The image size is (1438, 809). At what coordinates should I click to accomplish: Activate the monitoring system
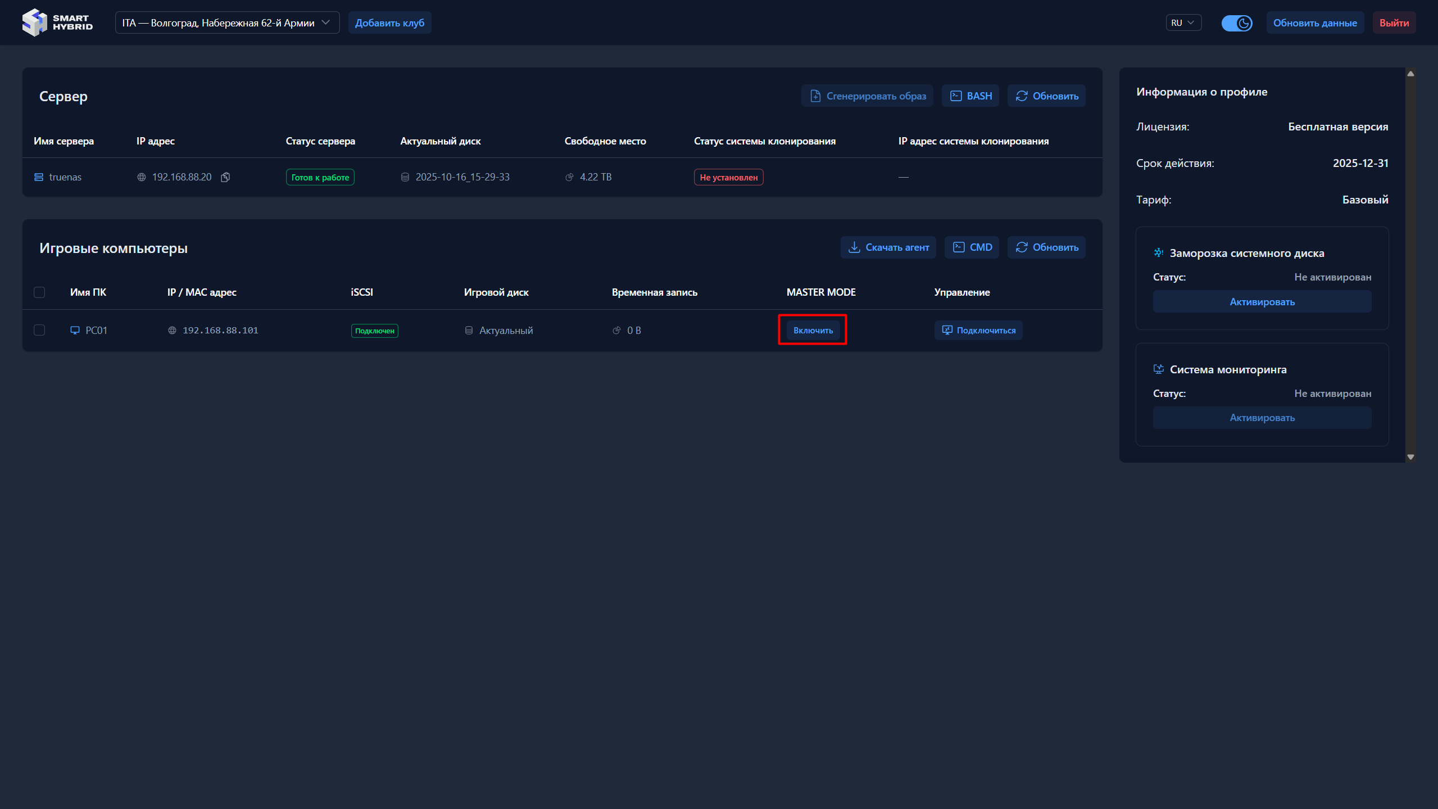coord(1262,418)
